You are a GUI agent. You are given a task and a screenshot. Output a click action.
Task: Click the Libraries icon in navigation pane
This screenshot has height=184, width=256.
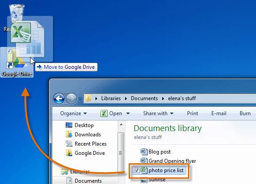coord(65,172)
